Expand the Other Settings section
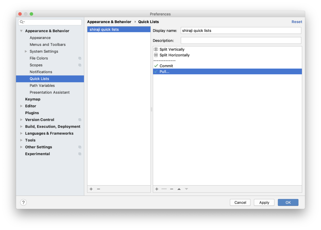This screenshot has height=230, width=321. 21,147
